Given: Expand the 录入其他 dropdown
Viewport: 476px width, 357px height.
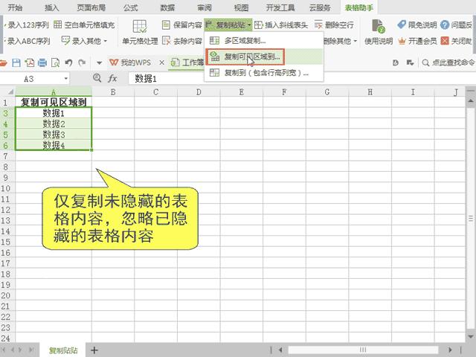Looking at the screenshot, I should [x=106, y=41].
